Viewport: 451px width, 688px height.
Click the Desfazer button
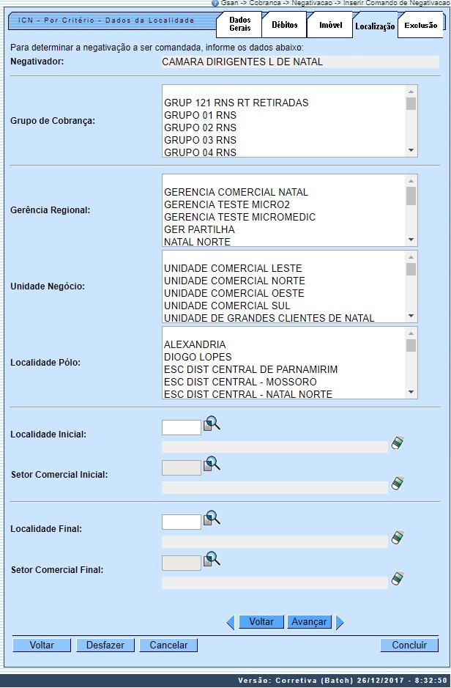[105, 646]
